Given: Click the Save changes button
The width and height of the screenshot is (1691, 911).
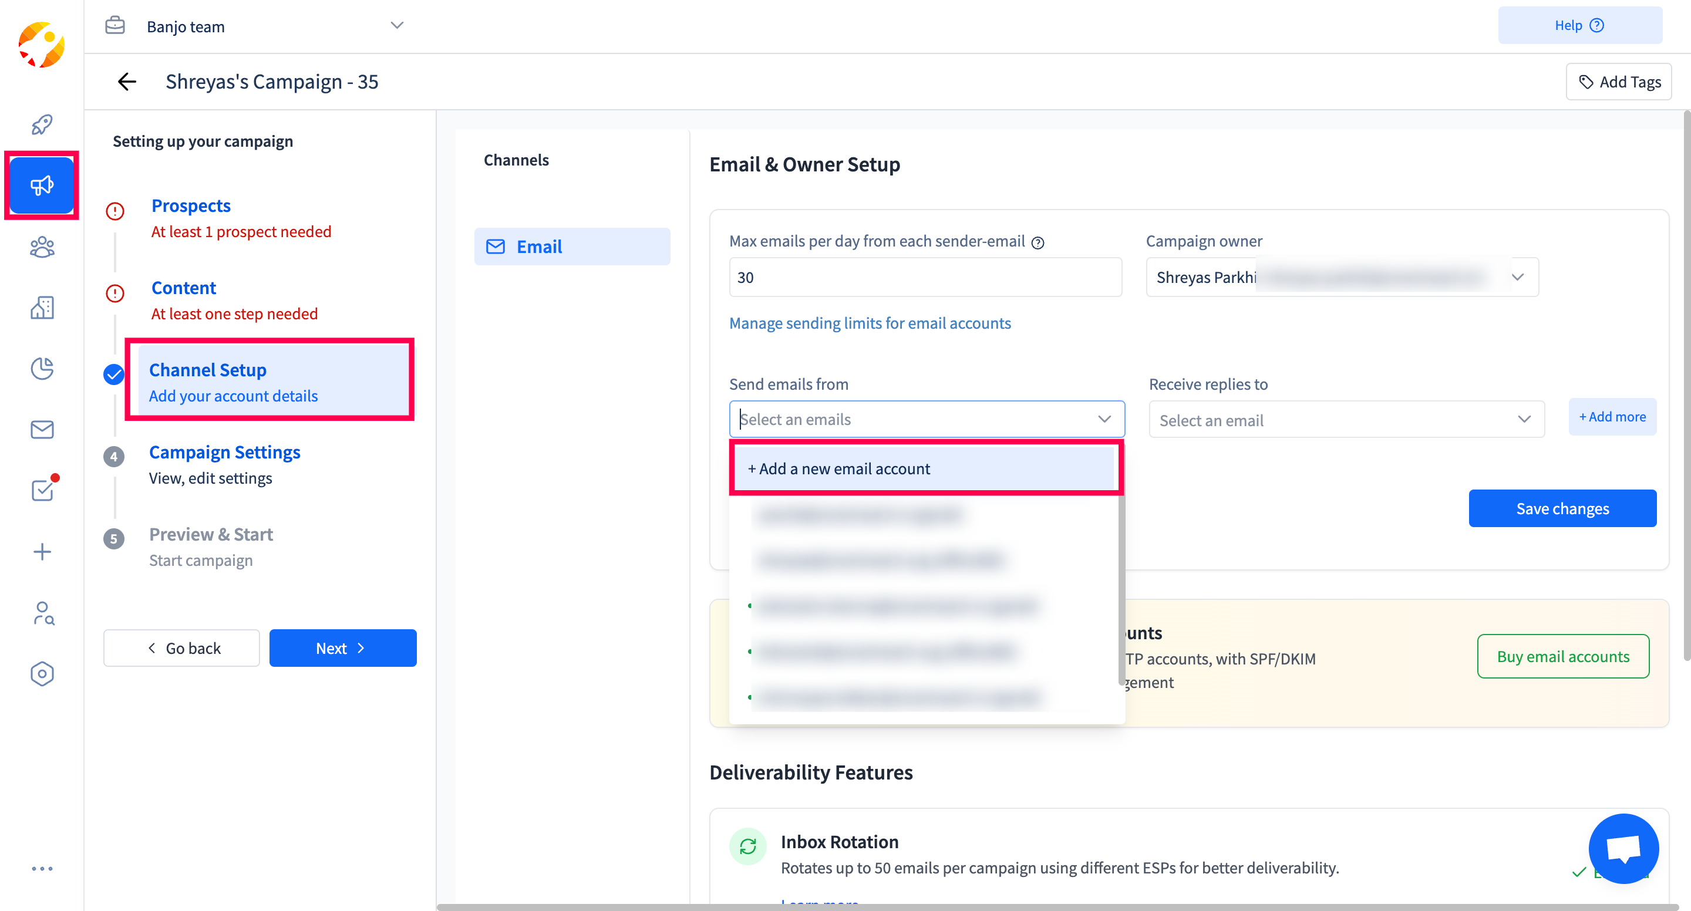Looking at the screenshot, I should pos(1562,509).
